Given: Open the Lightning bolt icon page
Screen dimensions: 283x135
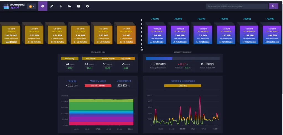Looking at the screenshot, I should (61, 6).
